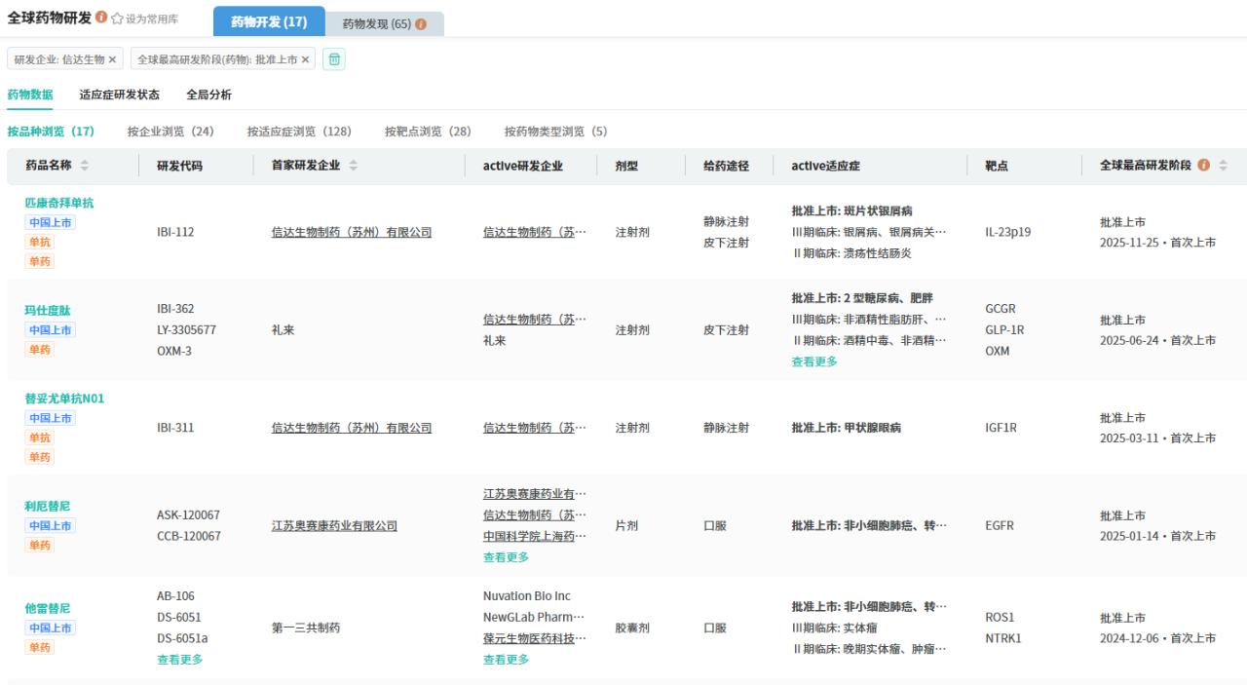This screenshot has width=1247, height=685.
Task: Open the 适应症研发状态 tab
Action: (119, 95)
